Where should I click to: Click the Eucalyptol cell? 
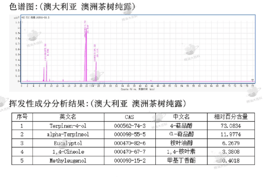click(x=68, y=143)
